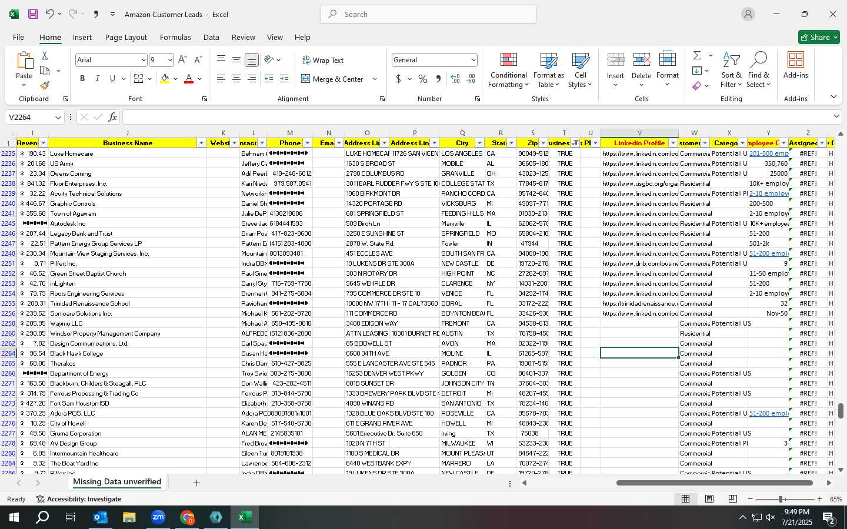Open the Add-ins icon

[x=796, y=65]
